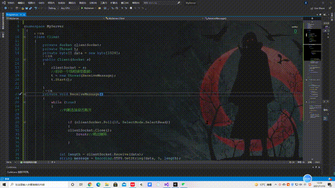Open the notifications badge in title bar
Image resolution: width=335 pixels, height=188 pixels.
click(306, 3)
